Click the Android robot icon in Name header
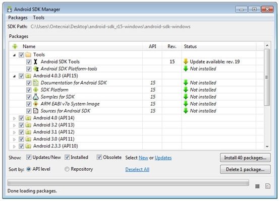280x201 pixels. [15, 46]
